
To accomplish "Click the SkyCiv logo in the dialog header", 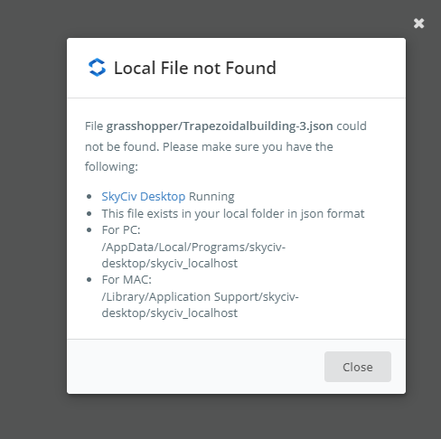I will [97, 67].
